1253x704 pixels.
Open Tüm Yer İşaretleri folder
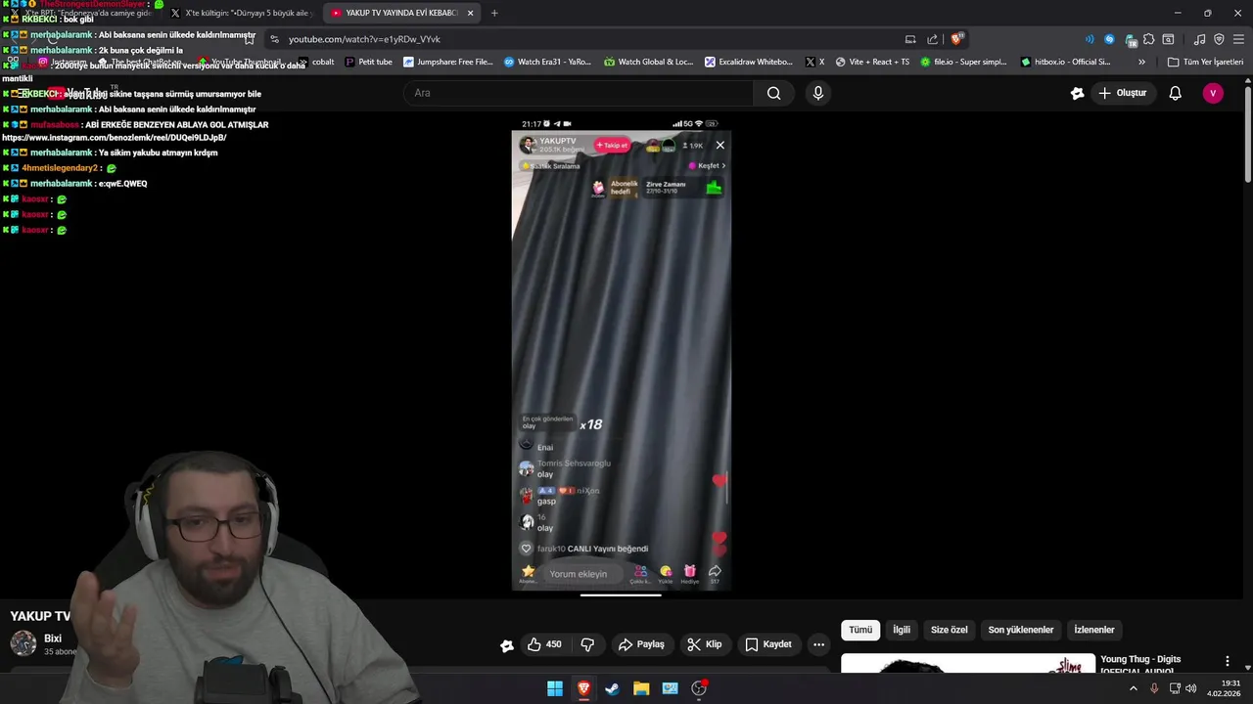tap(1205, 62)
